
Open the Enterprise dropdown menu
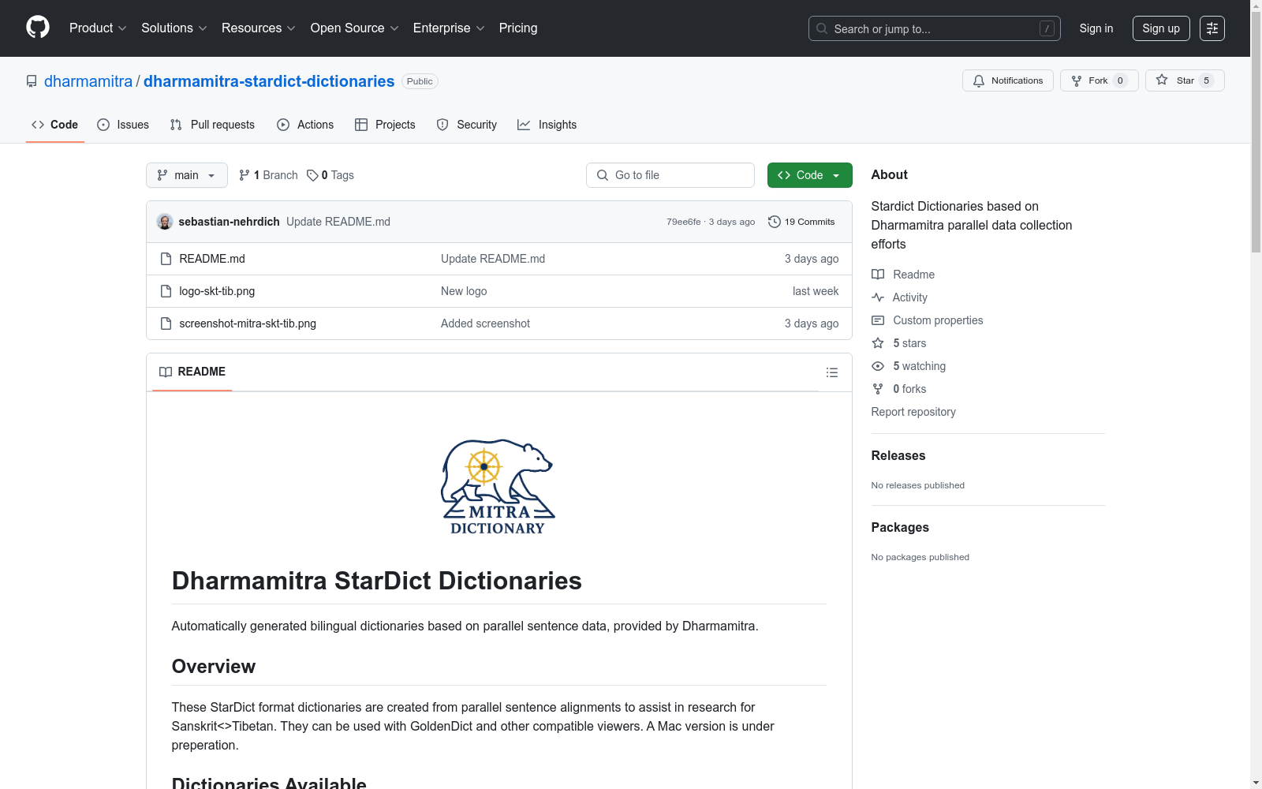[449, 28]
